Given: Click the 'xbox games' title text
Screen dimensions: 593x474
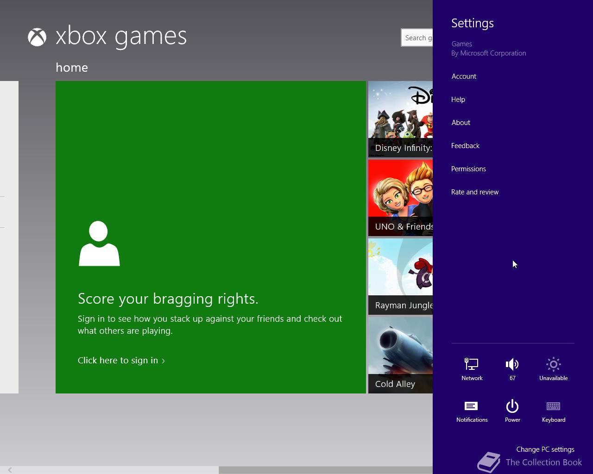Looking at the screenshot, I should [121, 36].
